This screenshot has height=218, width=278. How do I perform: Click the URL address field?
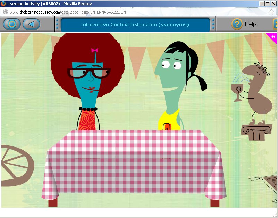(138, 12)
